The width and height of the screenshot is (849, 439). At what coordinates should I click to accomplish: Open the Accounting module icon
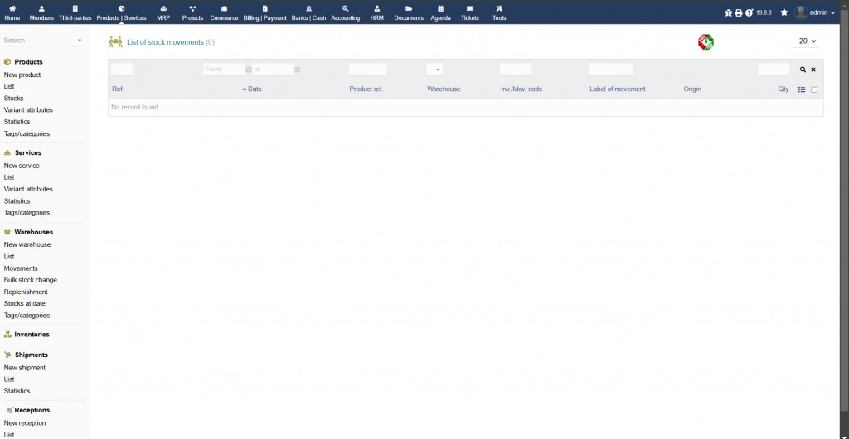click(346, 8)
